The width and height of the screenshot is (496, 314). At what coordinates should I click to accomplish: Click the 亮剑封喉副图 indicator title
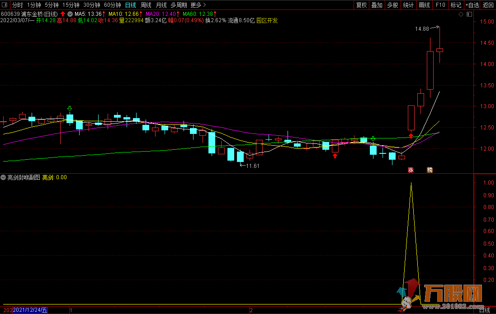tap(24, 177)
